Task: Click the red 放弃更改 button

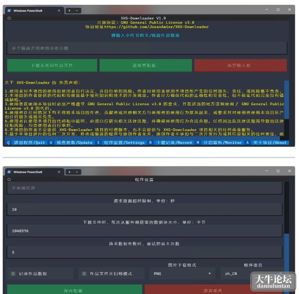Action: (x=212, y=290)
